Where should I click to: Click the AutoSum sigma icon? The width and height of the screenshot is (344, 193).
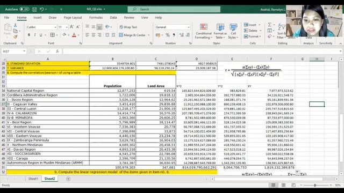pos(270,25)
